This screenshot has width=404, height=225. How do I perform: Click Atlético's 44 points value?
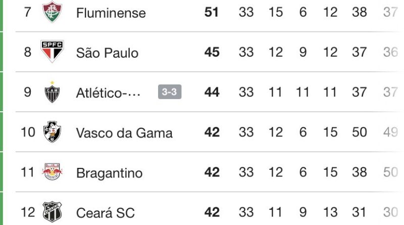212,93
